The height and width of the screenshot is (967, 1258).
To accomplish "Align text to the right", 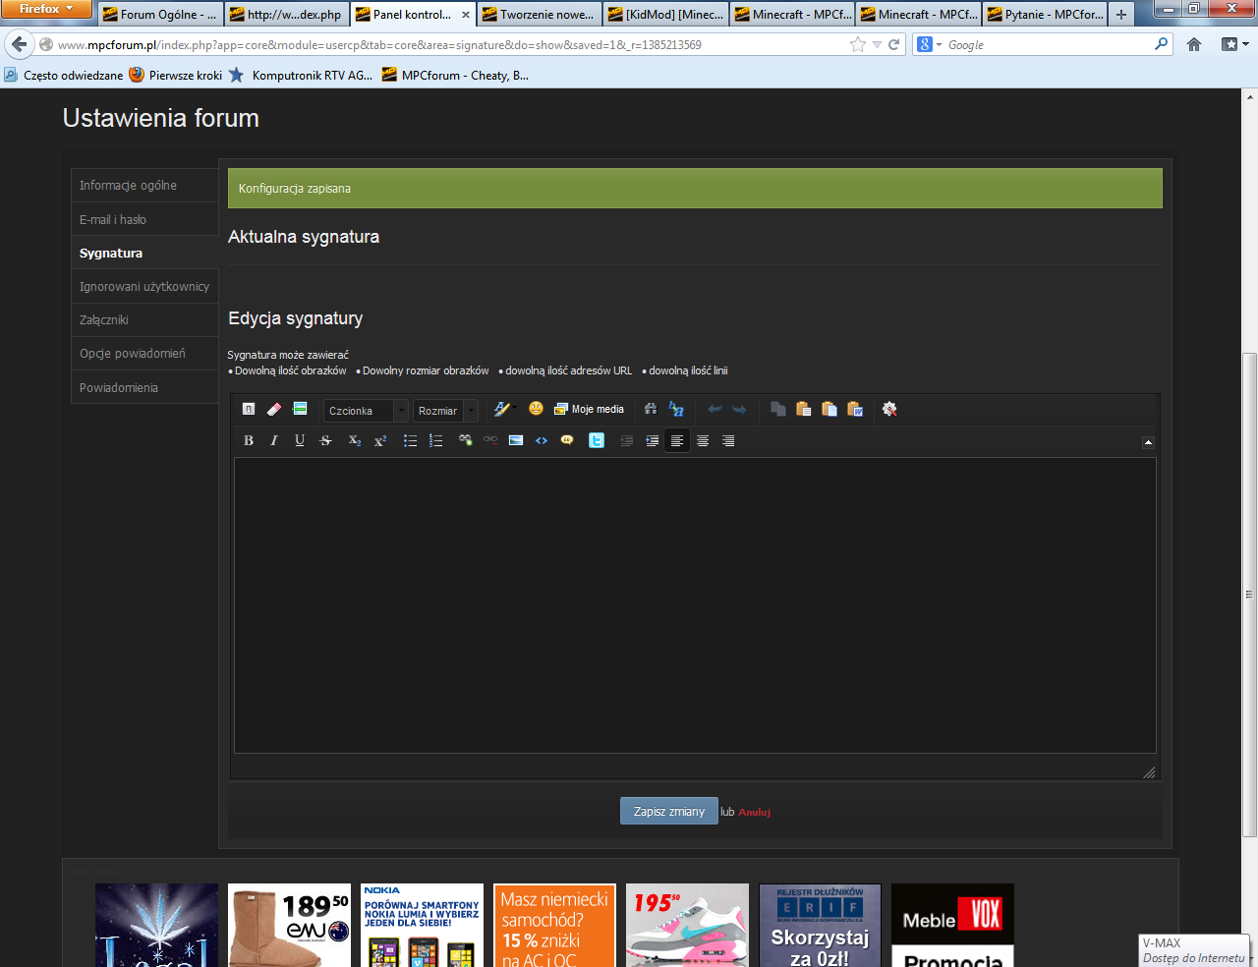I will click(728, 441).
